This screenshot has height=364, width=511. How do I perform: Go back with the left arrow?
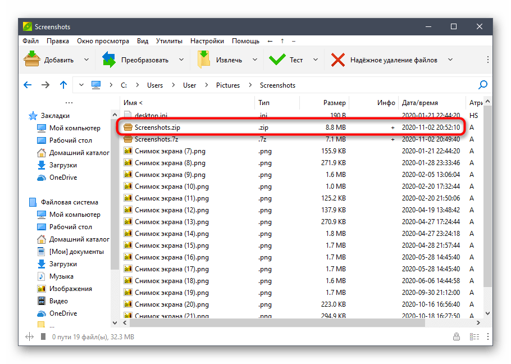tap(28, 85)
